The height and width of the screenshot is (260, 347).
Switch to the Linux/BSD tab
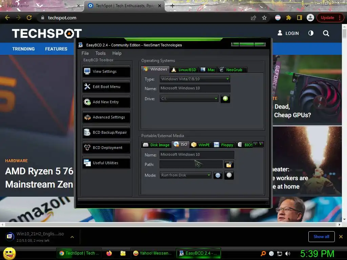coord(184,70)
